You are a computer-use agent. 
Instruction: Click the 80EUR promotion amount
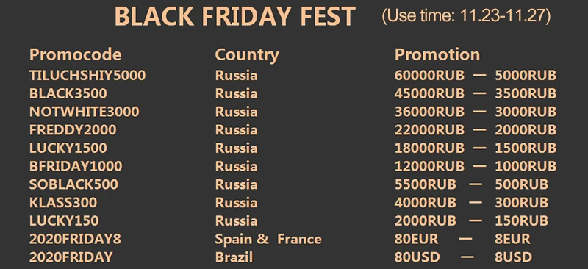(416, 239)
